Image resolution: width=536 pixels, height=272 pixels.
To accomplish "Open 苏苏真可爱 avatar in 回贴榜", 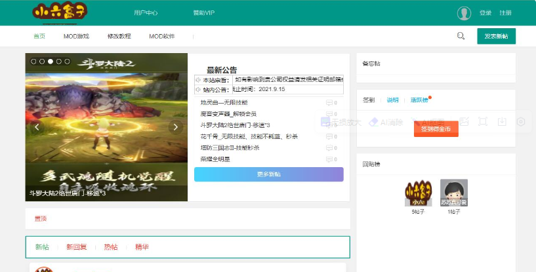I will pyautogui.click(x=454, y=193).
